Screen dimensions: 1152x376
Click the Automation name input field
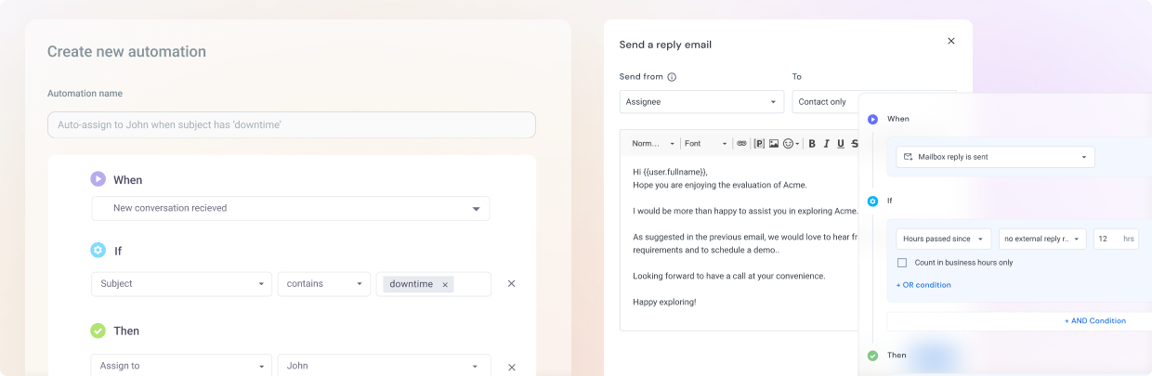pyautogui.click(x=291, y=124)
